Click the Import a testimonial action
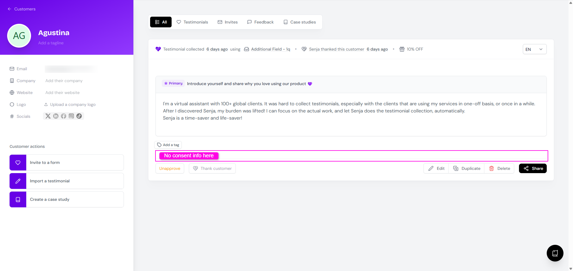Screen dimensions: 573x271 [x=67, y=181]
